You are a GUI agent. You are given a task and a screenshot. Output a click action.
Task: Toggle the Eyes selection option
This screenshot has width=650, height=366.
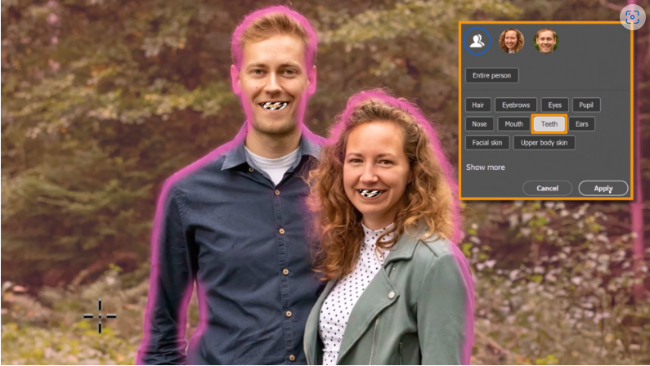[554, 105]
